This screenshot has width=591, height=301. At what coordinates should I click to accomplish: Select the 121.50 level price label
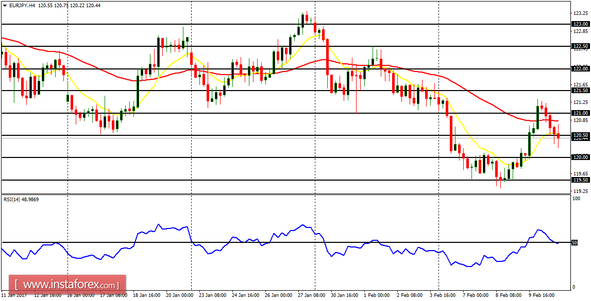point(581,91)
